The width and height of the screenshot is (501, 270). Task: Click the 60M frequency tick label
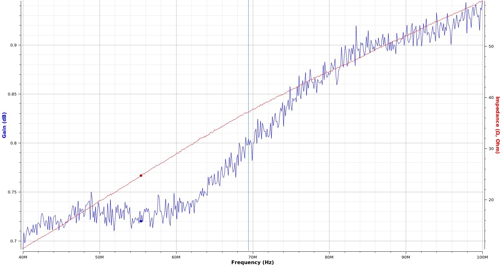tap(176, 257)
